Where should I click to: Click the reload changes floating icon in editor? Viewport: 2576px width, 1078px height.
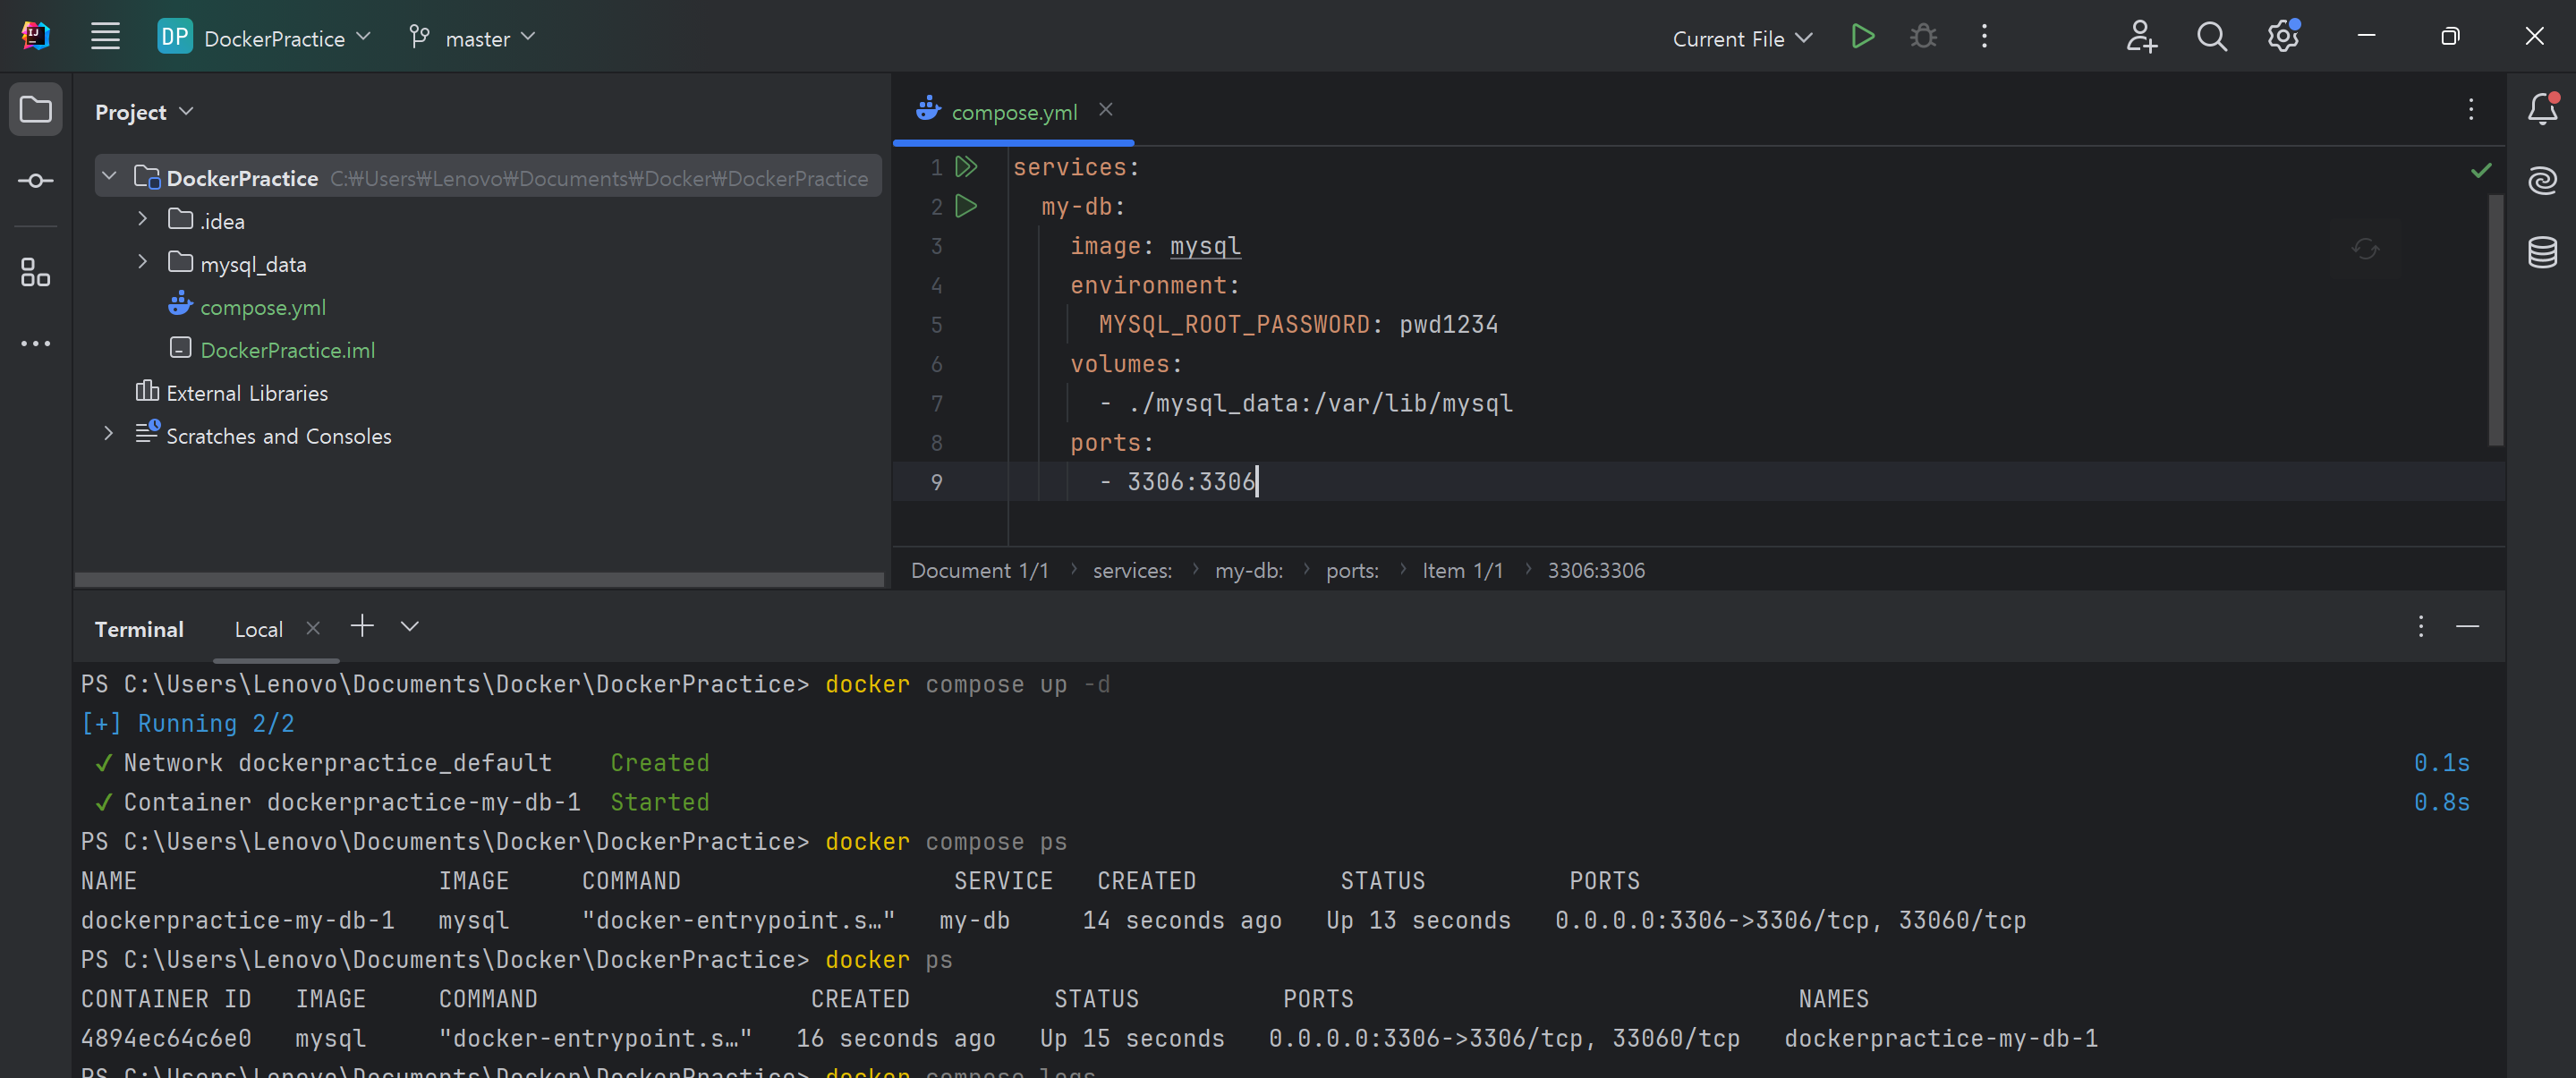(x=2365, y=248)
